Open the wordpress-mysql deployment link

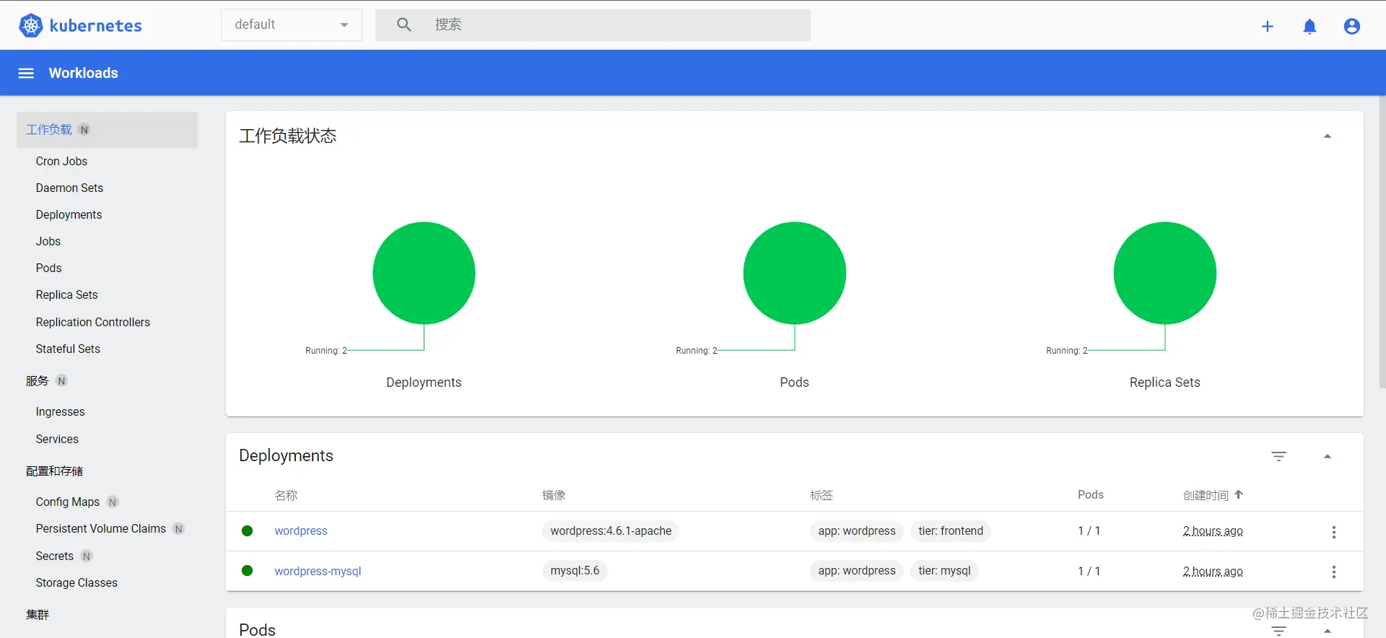(318, 571)
